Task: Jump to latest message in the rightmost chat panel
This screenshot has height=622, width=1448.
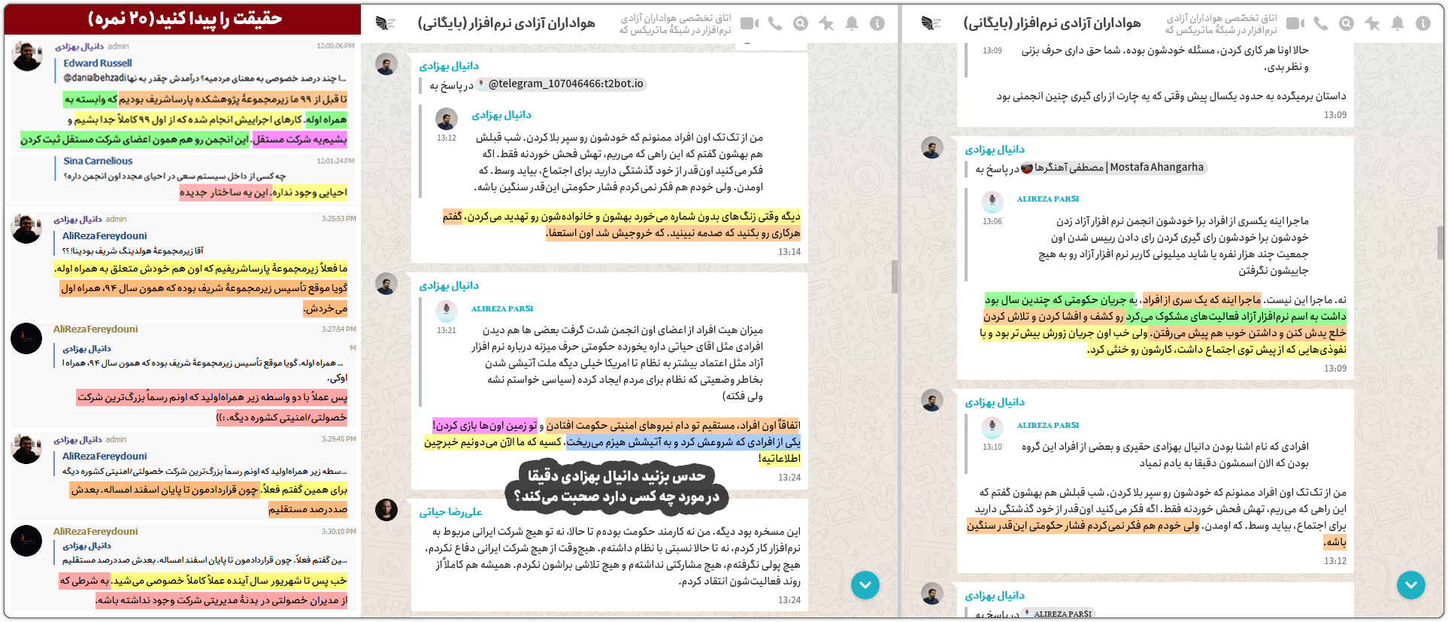Action: click(x=1411, y=584)
